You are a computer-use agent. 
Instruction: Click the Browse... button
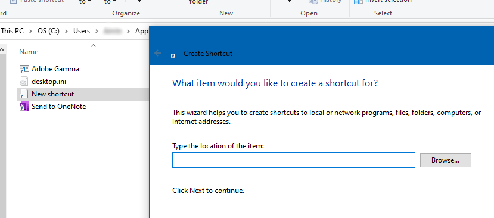tap(446, 160)
